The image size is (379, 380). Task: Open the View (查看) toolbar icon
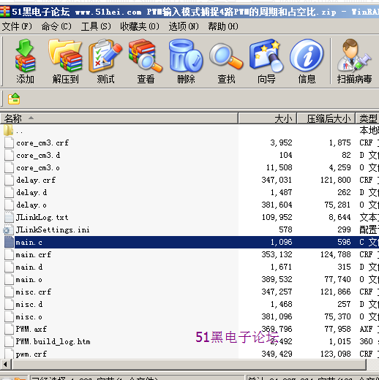tap(146, 56)
